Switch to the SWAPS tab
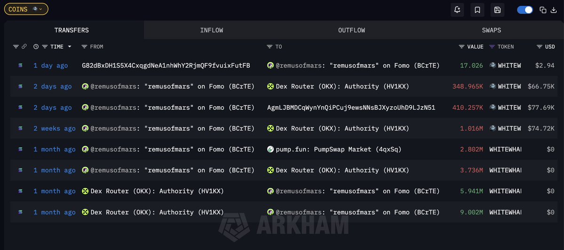564x250 pixels. (491, 30)
